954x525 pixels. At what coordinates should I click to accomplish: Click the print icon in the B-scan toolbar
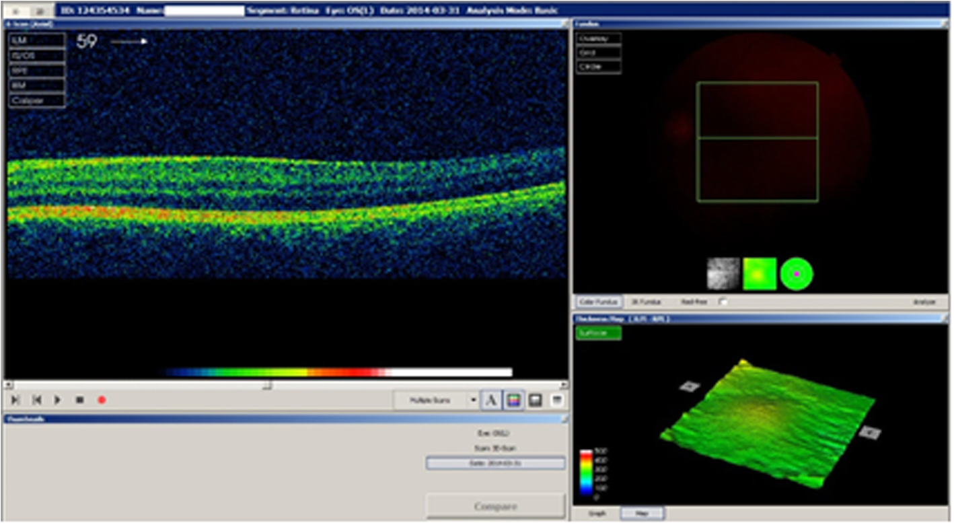[x=556, y=400]
